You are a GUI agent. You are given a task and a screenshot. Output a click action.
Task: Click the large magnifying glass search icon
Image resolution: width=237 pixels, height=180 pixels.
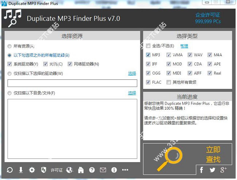(x=170, y=159)
